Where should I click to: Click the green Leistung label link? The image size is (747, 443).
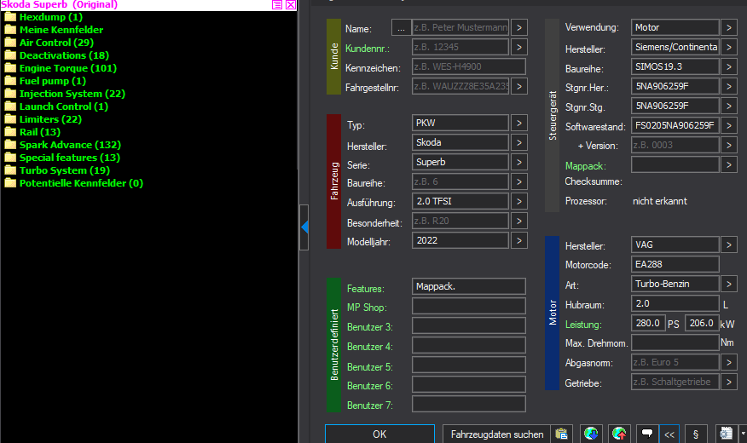[583, 325]
